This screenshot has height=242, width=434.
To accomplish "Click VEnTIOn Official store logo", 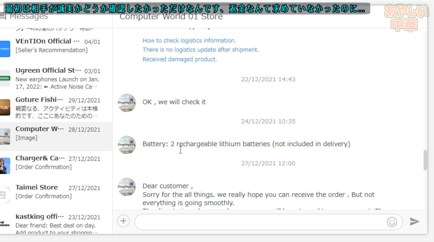I will click(x=5, y=49).
